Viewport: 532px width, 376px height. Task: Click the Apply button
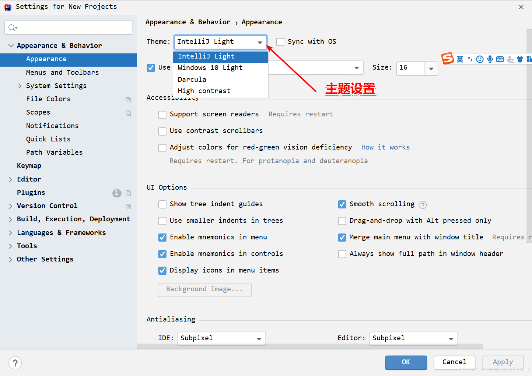pos(503,362)
